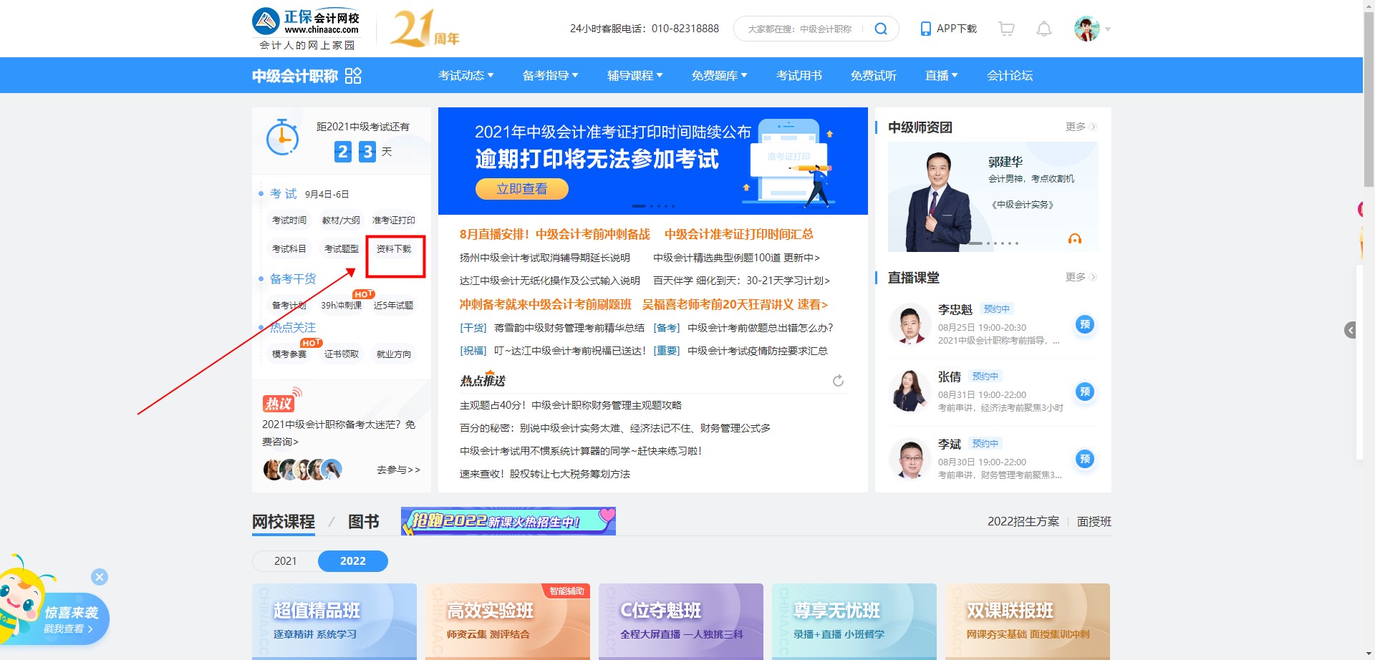Click the search magnifier icon

click(880, 29)
